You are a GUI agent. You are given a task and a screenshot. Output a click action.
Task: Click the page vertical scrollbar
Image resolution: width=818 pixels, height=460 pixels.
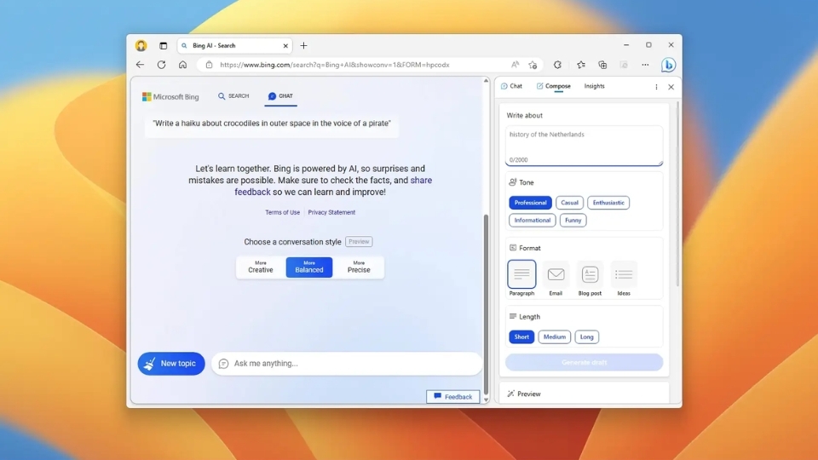(487, 305)
